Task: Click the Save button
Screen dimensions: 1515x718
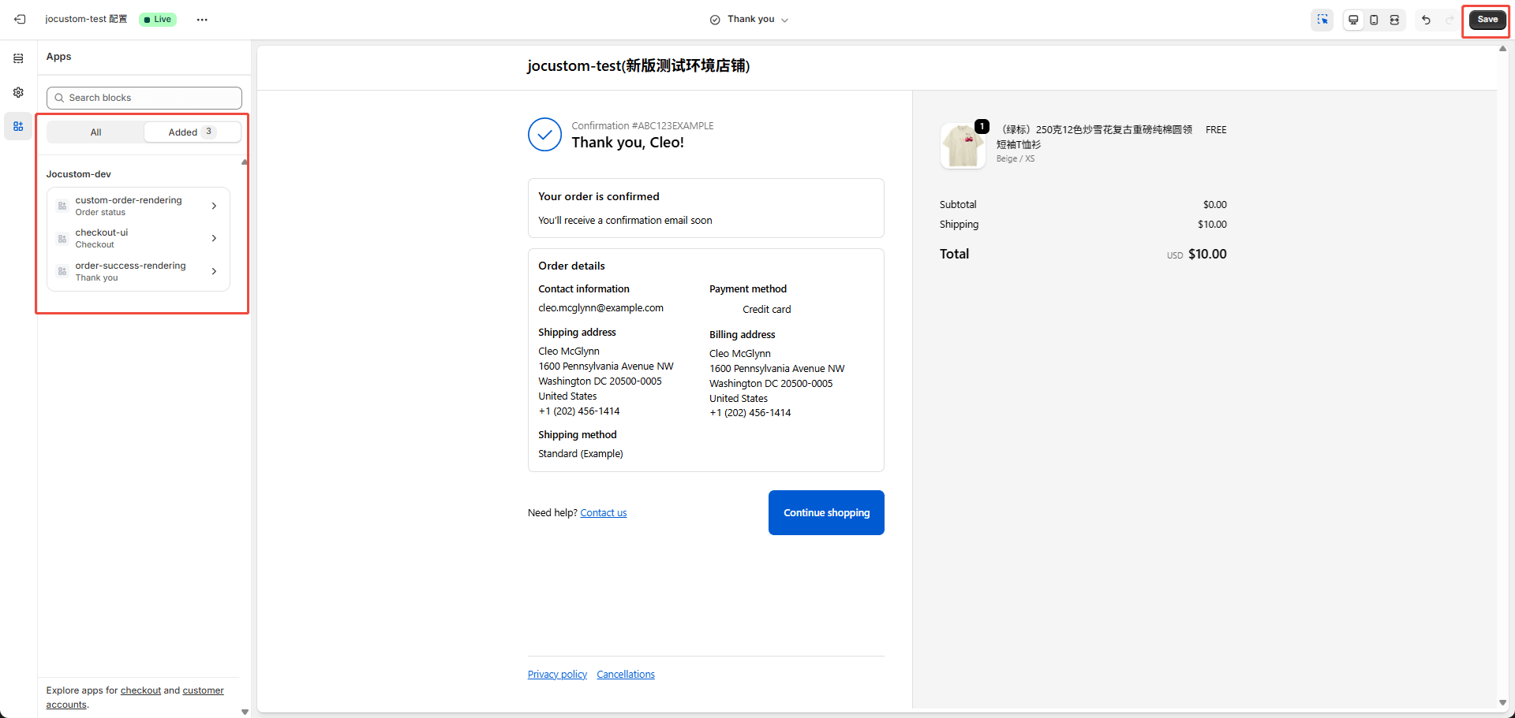Action: [x=1487, y=20]
